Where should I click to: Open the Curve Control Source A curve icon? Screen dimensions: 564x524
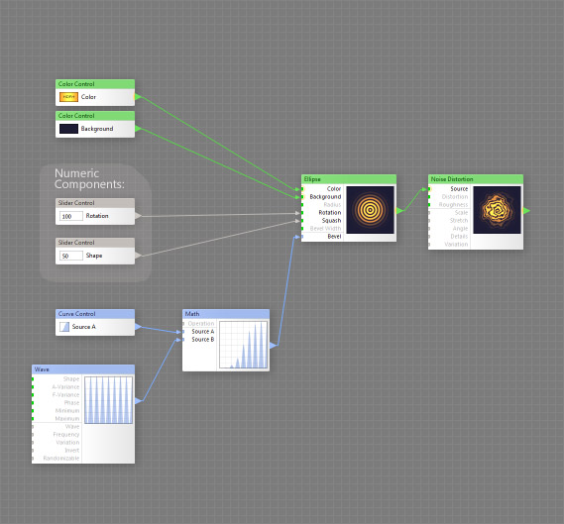pyautogui.click(x=64, y=327)
